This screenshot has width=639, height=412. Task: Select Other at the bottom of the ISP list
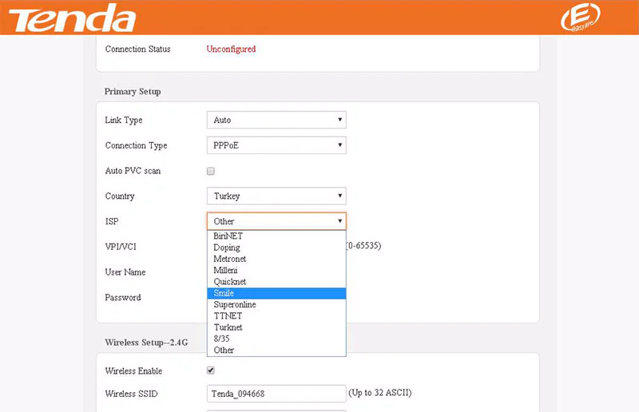[276, 350]
